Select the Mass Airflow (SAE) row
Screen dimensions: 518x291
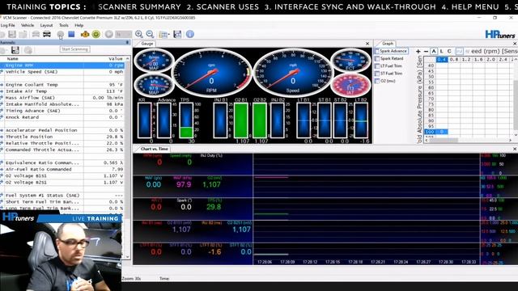click(62, 98)
